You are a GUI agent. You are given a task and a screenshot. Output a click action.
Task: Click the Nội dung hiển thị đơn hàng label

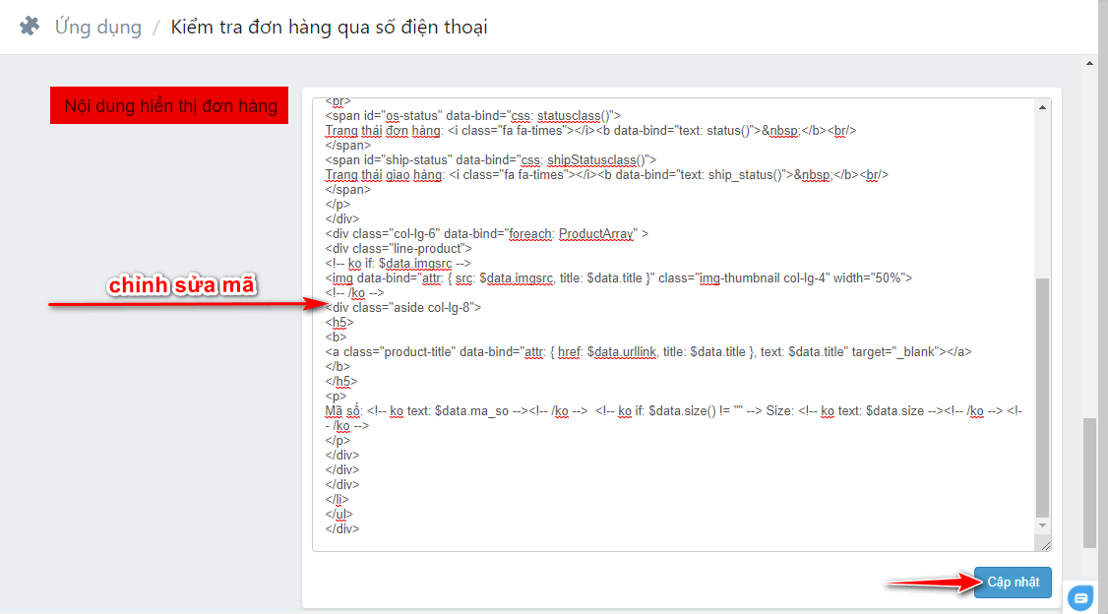pyautogui.click(x=169, y=106)
